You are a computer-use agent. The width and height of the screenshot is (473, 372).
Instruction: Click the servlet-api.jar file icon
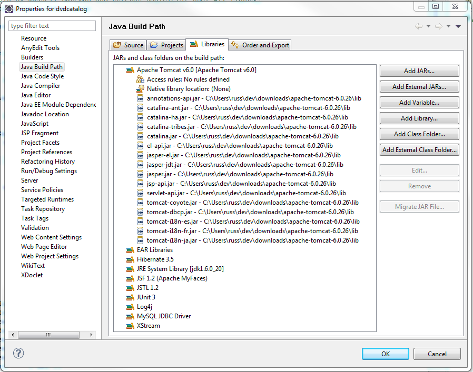pyautogui.click(x=140, y=193)
